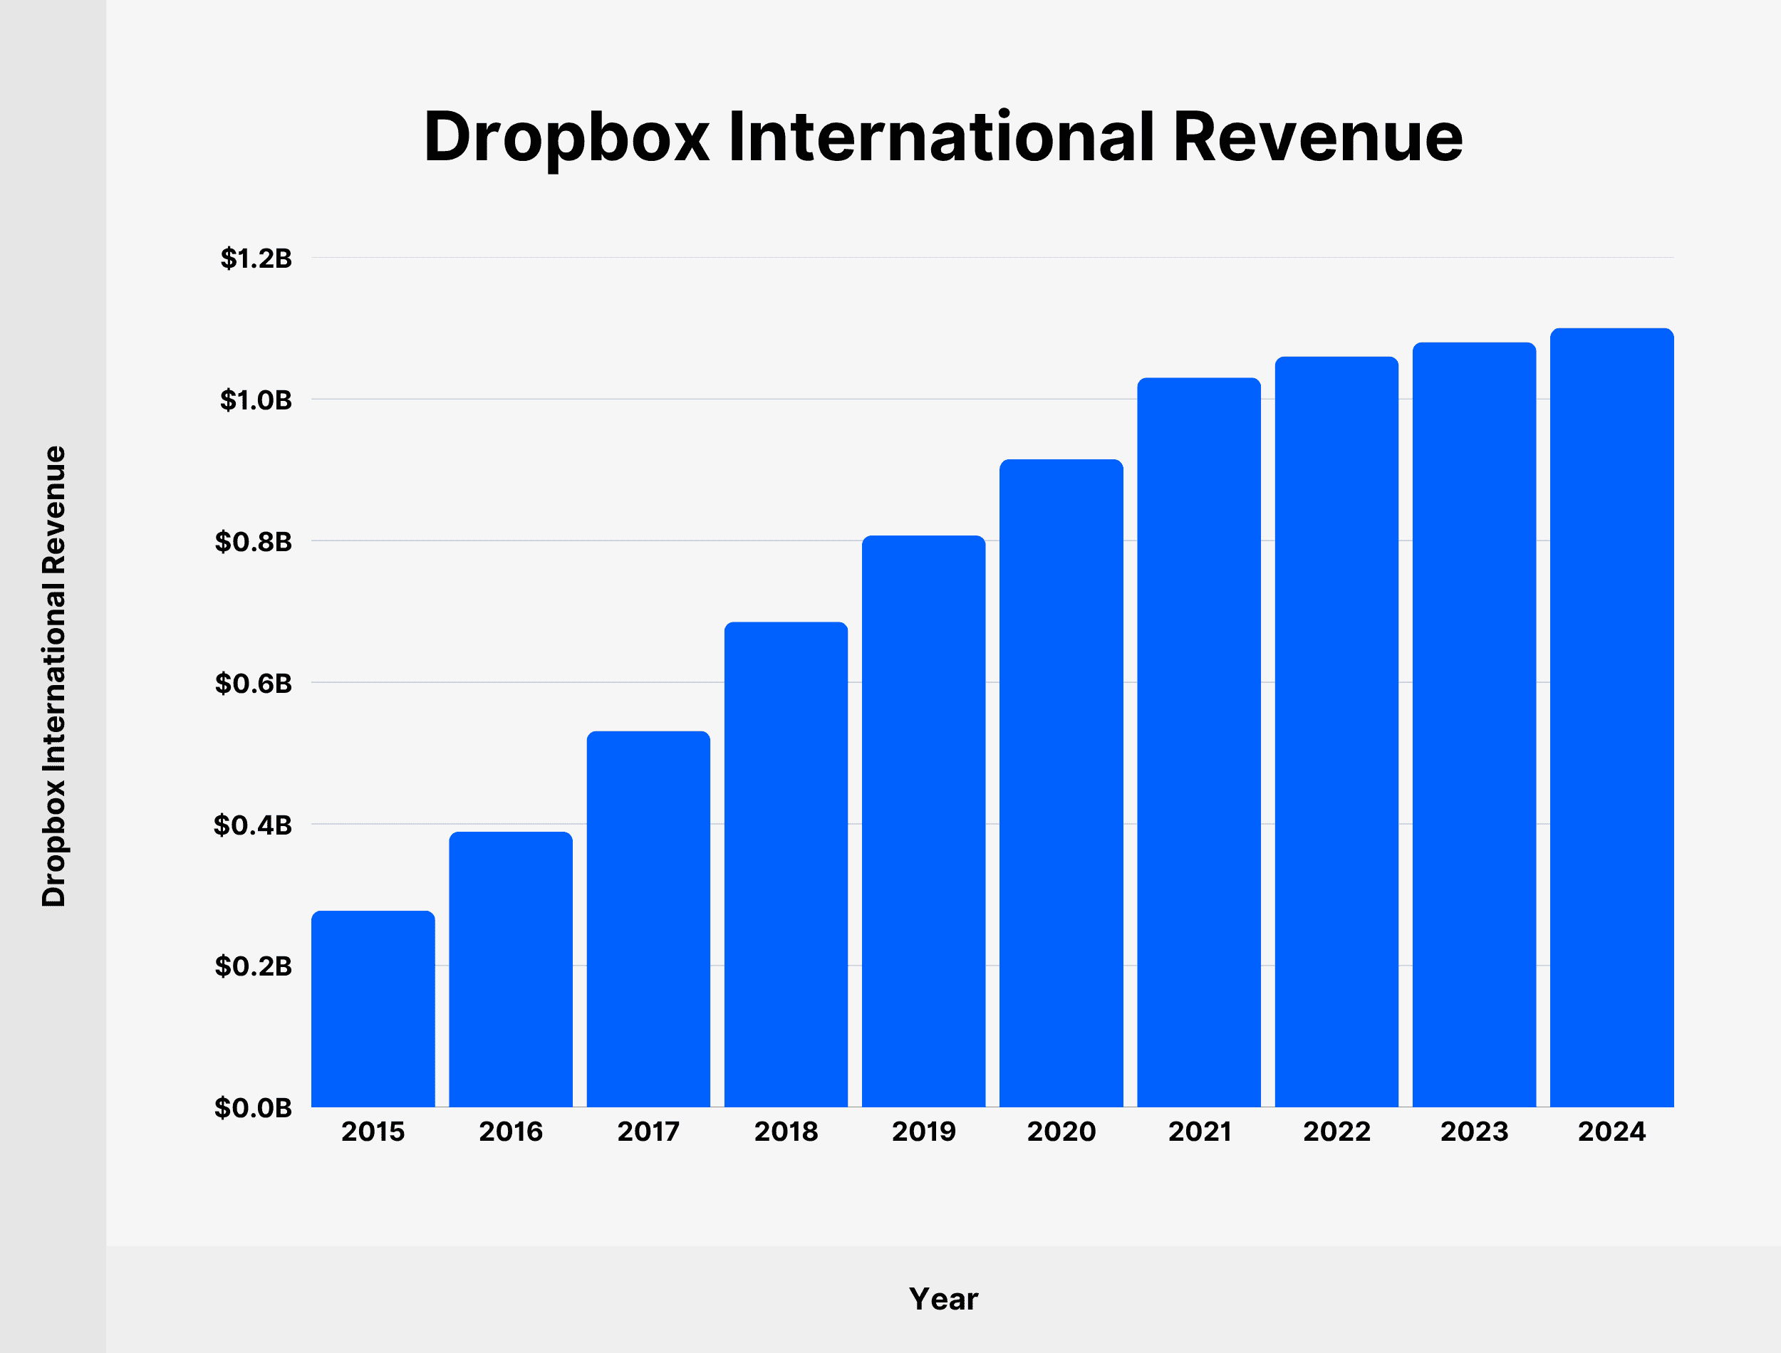Click the 2020 revenue bar
1781x1353 pixels.
[1061, 783]
